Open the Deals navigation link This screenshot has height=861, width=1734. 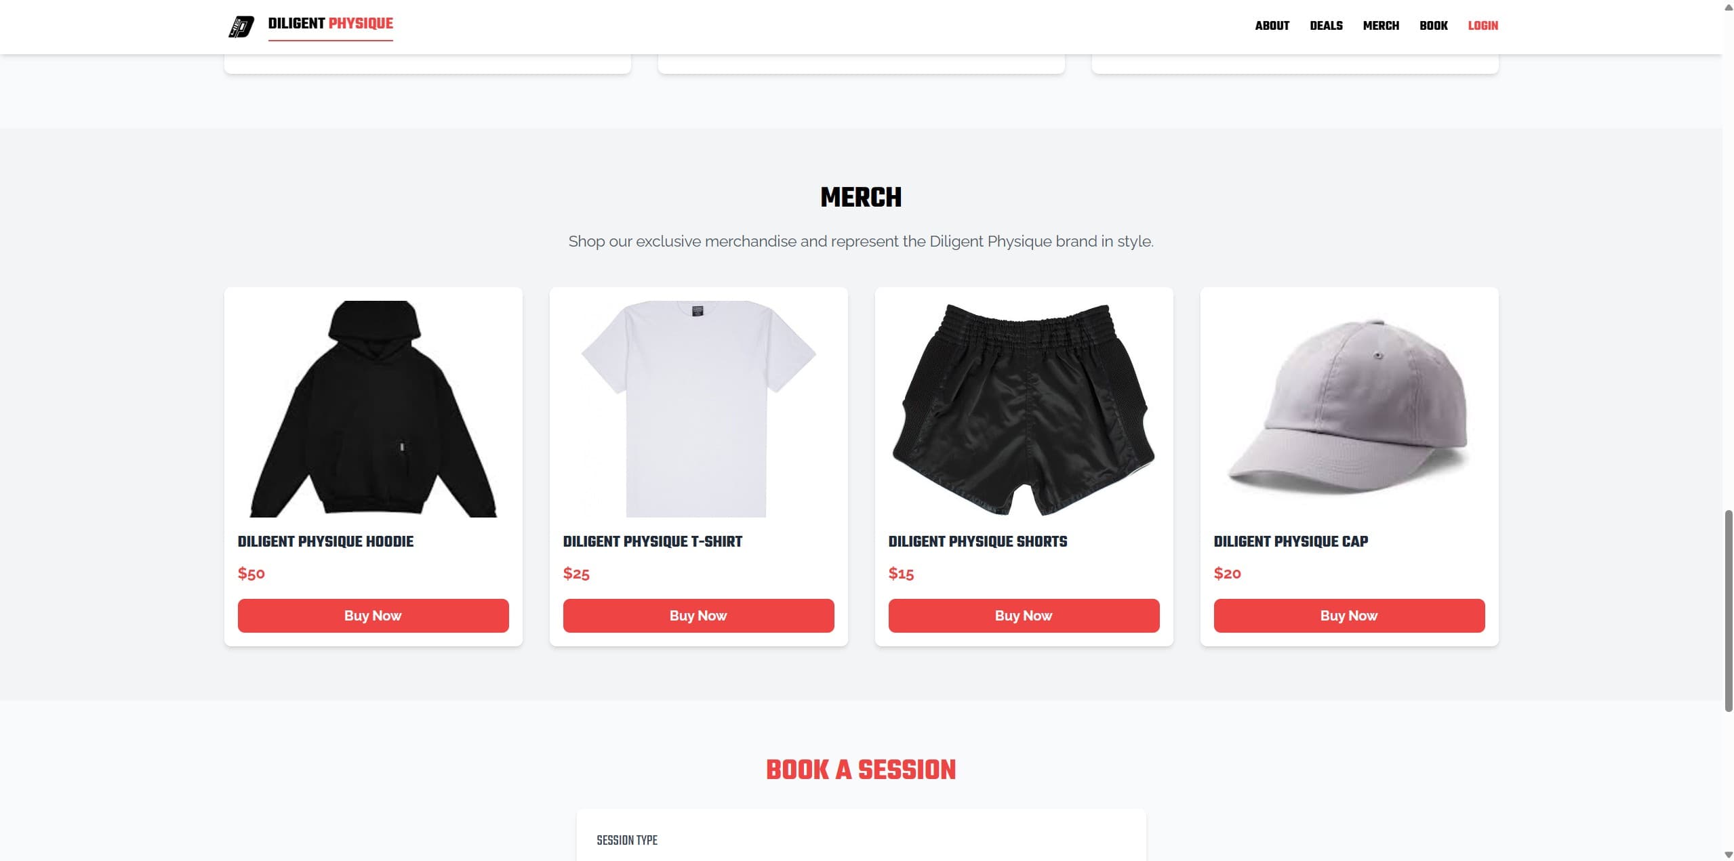point(1326,26)
